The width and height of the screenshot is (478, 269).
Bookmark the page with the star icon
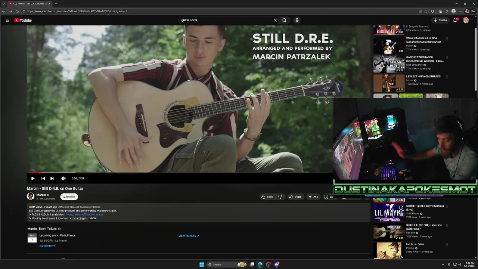[426, 11]
